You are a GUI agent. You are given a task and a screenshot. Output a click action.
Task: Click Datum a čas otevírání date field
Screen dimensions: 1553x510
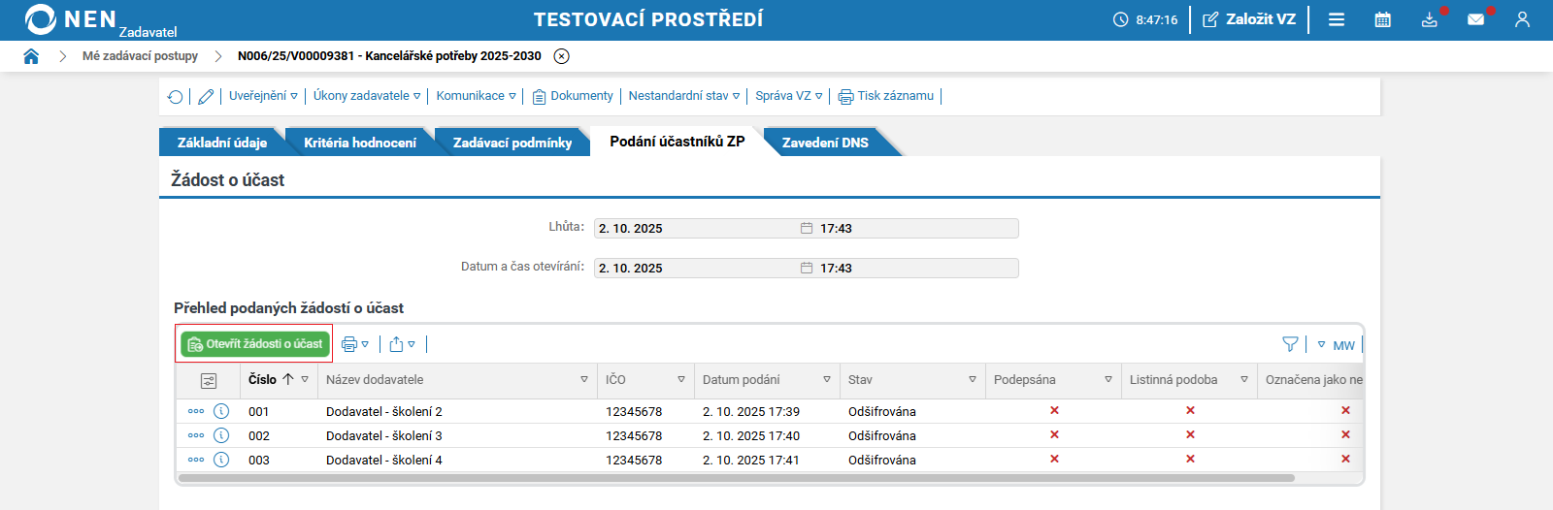coord(706,268)
